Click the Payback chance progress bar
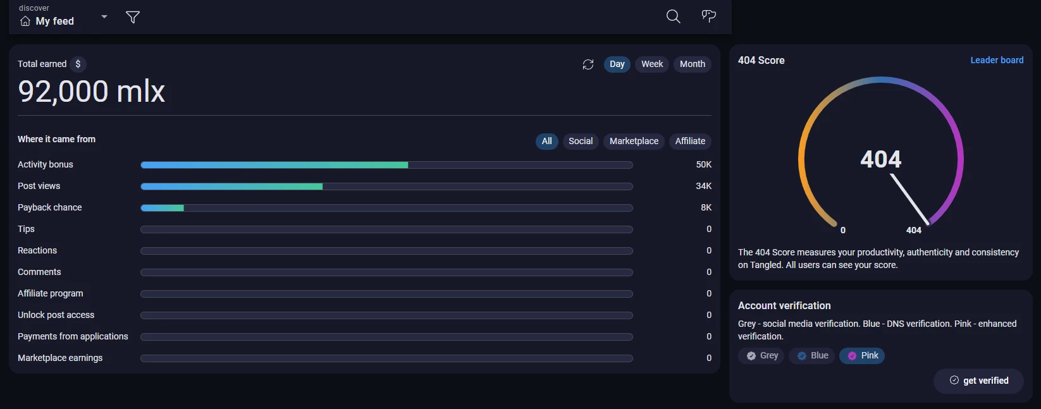Screen dimensions: 1041x409 [x=386, y=208]
